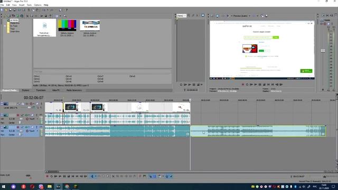The image size is (338, 190).
Task: Click the Save project icon
Action: pos(10,10)
